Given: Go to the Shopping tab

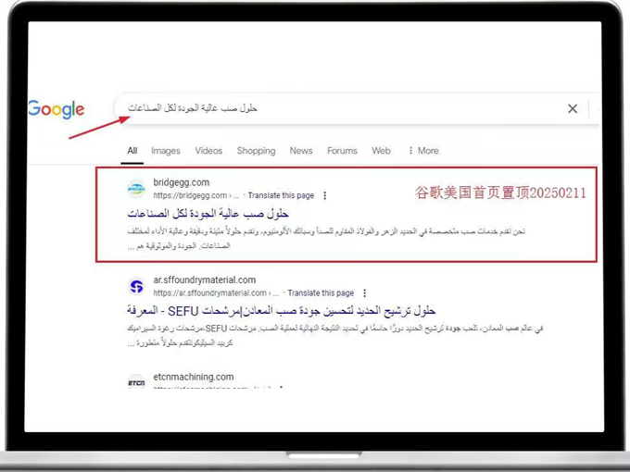Looking at the screenshot, I should coord(256,151).
